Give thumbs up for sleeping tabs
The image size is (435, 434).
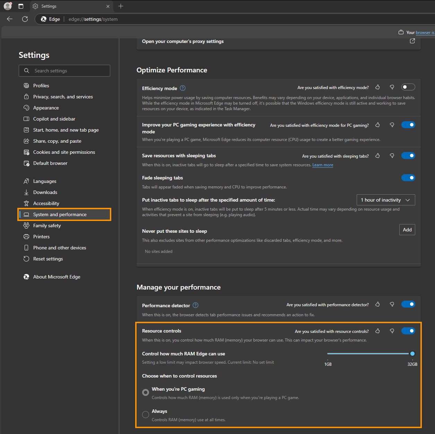coord(377,156)
